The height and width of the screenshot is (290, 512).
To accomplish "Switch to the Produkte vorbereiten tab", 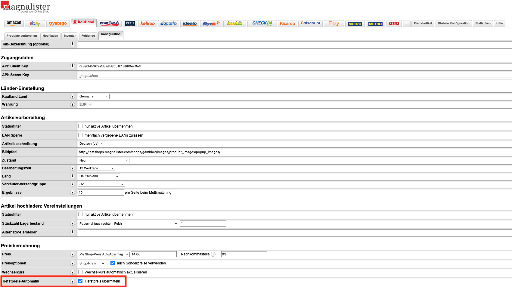I will pos(22,36).
